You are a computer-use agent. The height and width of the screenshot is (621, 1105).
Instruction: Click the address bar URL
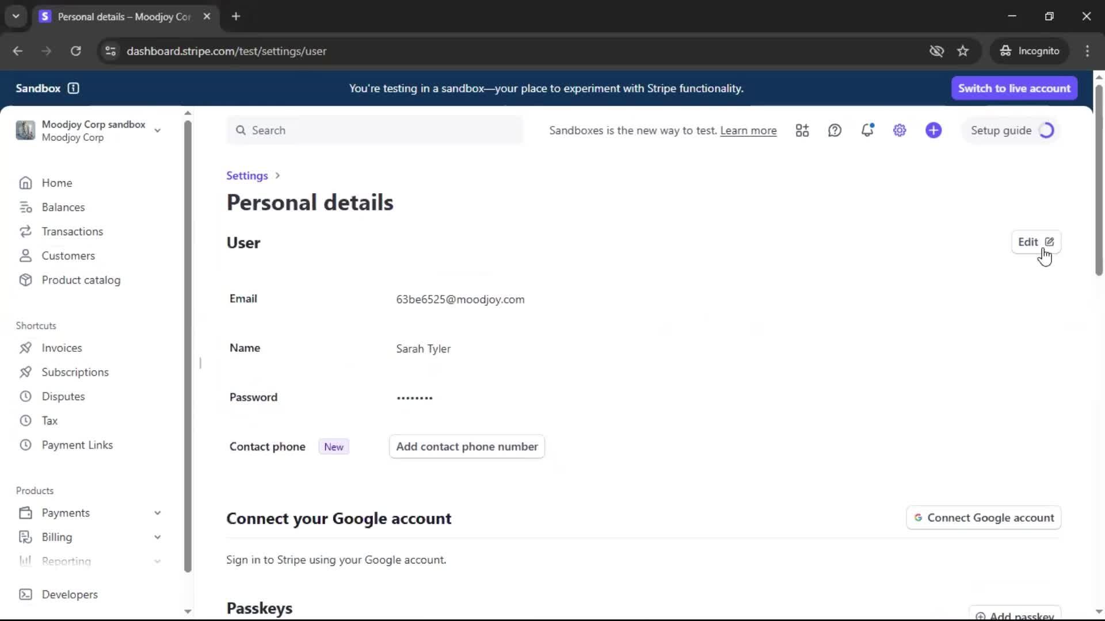pos(226,51)
